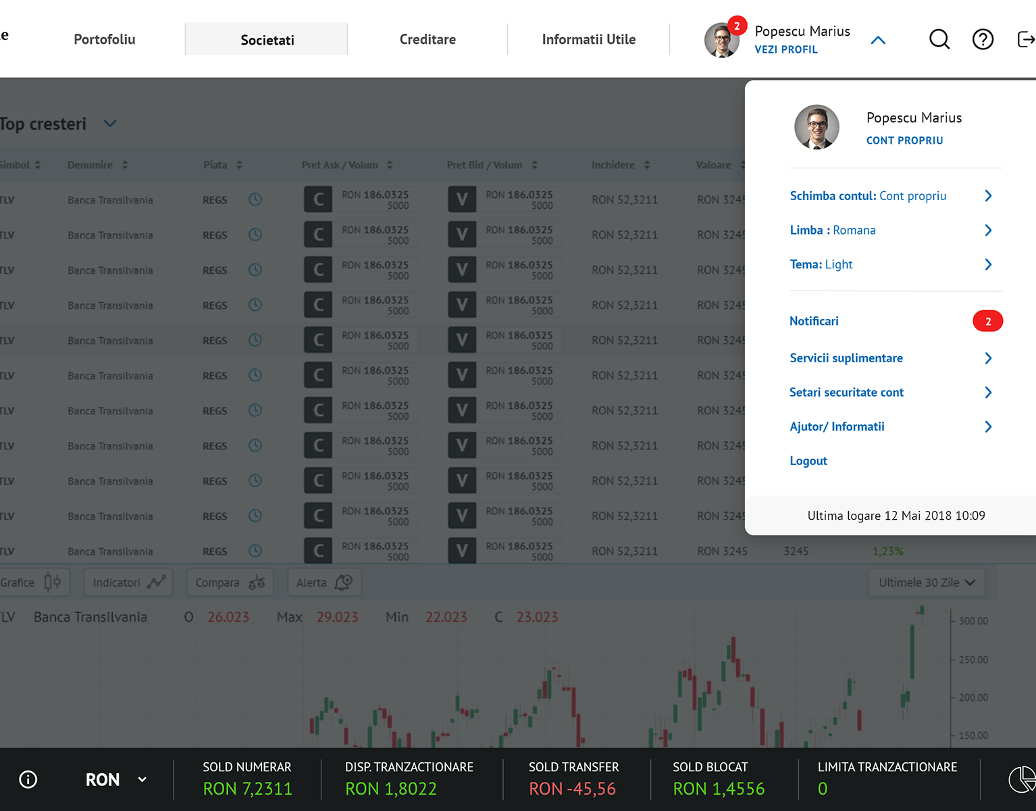Click the chevron next to Schimba contul
Viewport: 1036px width, 811px height.
click(x=988, y=196)
